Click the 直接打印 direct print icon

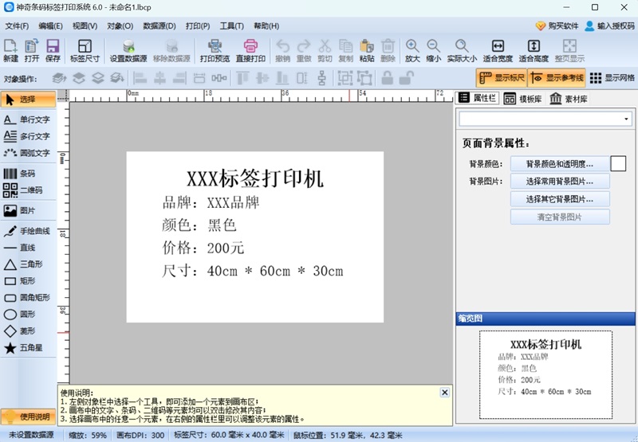point(250,51)
